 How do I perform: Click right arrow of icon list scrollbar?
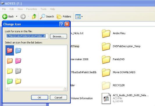(65, 89)
